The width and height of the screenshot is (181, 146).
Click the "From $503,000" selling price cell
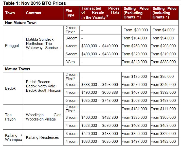(x=136, y=101)
